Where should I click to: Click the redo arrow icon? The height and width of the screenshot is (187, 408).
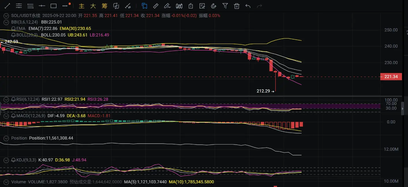point(259,6)
